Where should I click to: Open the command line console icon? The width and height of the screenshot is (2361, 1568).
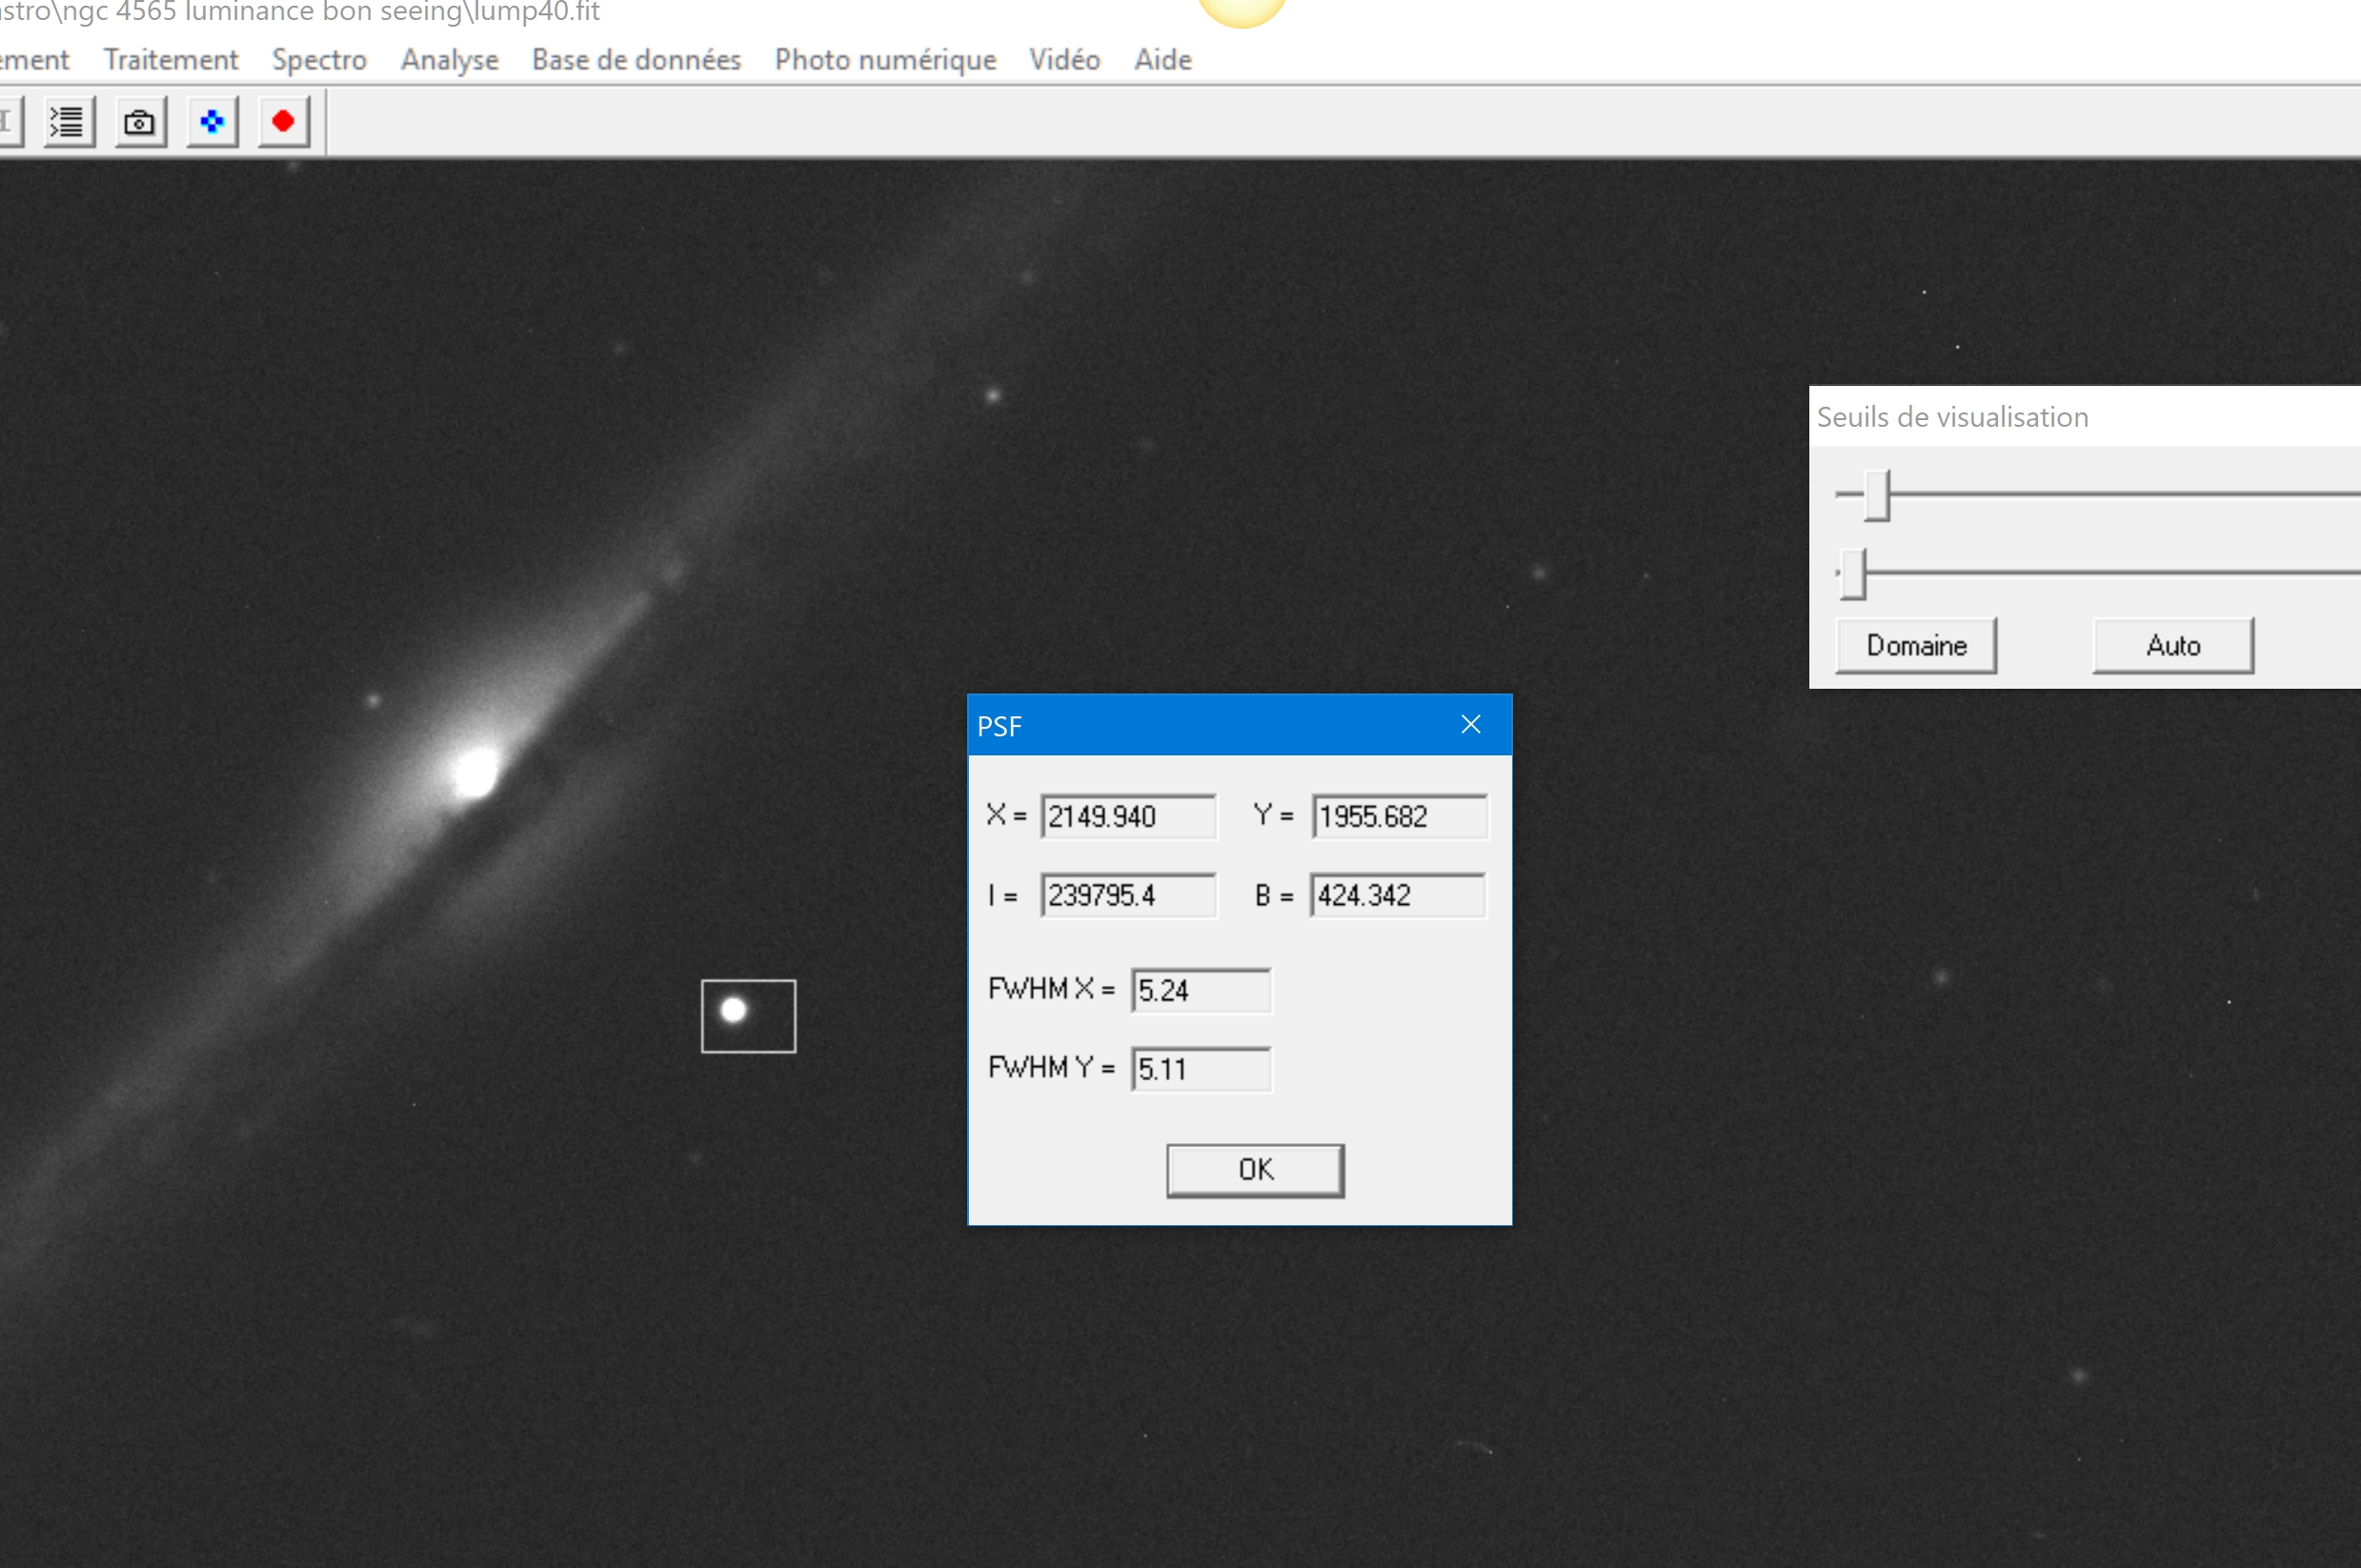(68, 122)
